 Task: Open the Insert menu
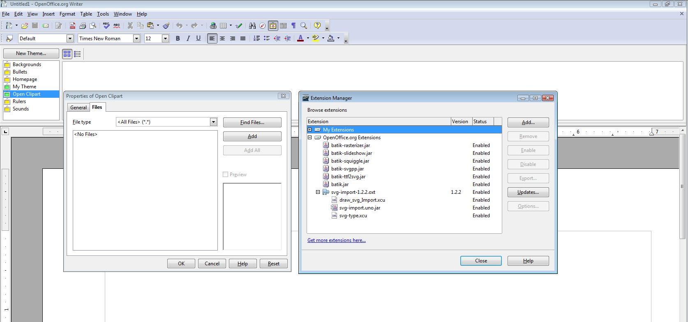(x=48, y=14)
